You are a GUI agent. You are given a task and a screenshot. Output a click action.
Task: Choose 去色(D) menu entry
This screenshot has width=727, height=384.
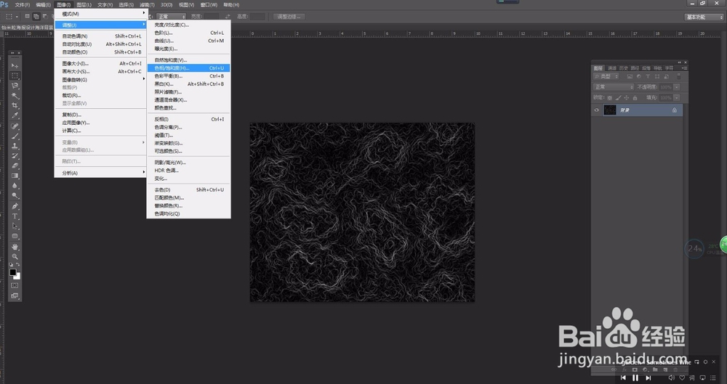189,189
